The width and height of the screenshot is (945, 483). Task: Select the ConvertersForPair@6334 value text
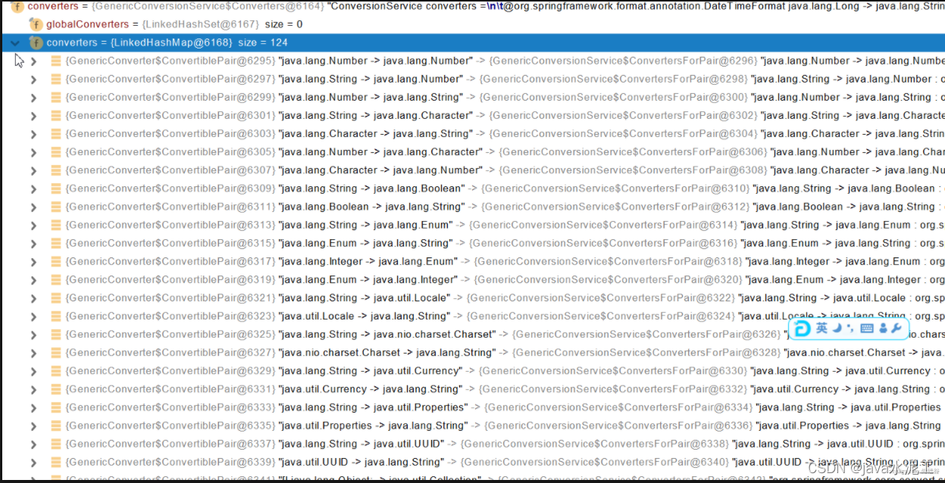tap(618, 407)
